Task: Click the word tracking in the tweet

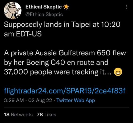Action: click(85, 72)
